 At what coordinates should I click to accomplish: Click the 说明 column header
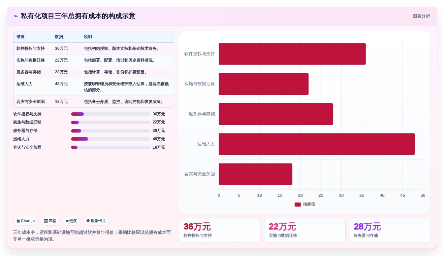[x=88, y=37]
